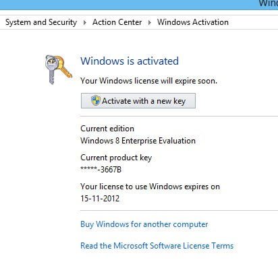Click Windows 8 Enterprise Evaluation text
Viewport: 278px width, 262px height.
(138, 141)
